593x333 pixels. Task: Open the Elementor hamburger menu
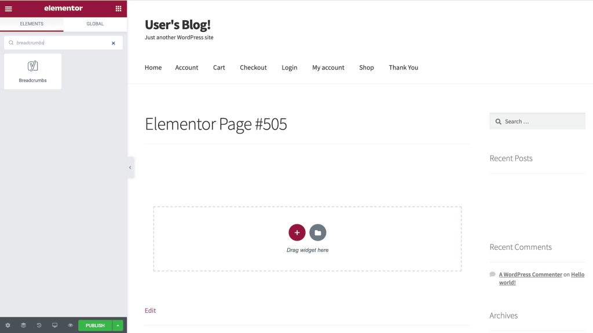[8, 9]
